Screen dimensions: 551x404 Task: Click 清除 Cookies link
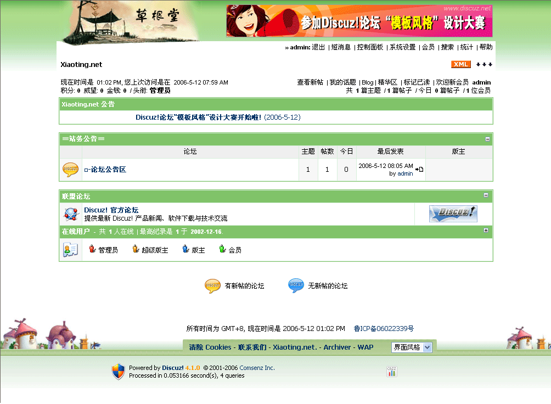210,347
